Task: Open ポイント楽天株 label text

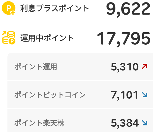Action: pyautogui.click(x=39, y=123)
